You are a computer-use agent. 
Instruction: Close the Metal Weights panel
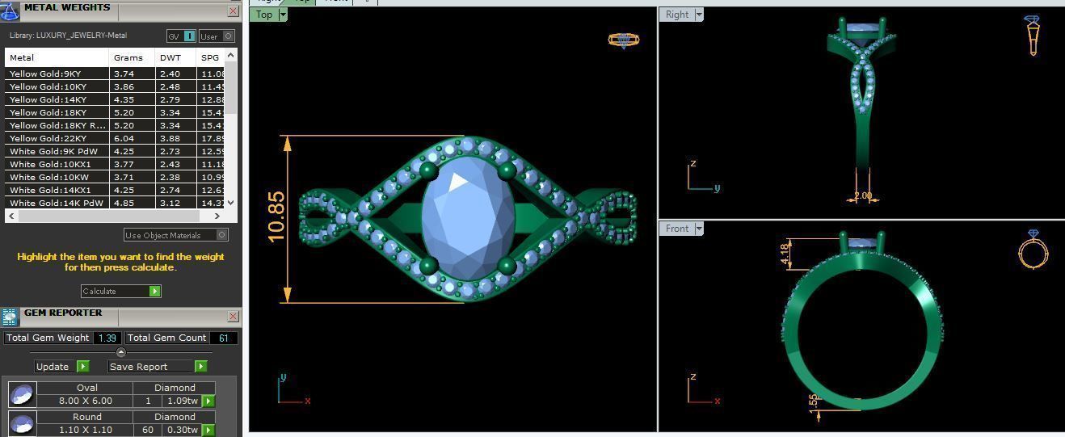[x=233, y=11]
